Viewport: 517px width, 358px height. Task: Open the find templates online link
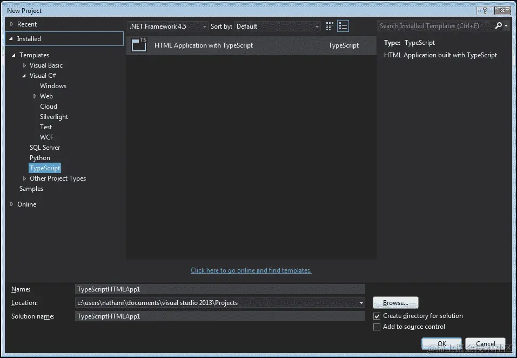click(x=251, y=270)
